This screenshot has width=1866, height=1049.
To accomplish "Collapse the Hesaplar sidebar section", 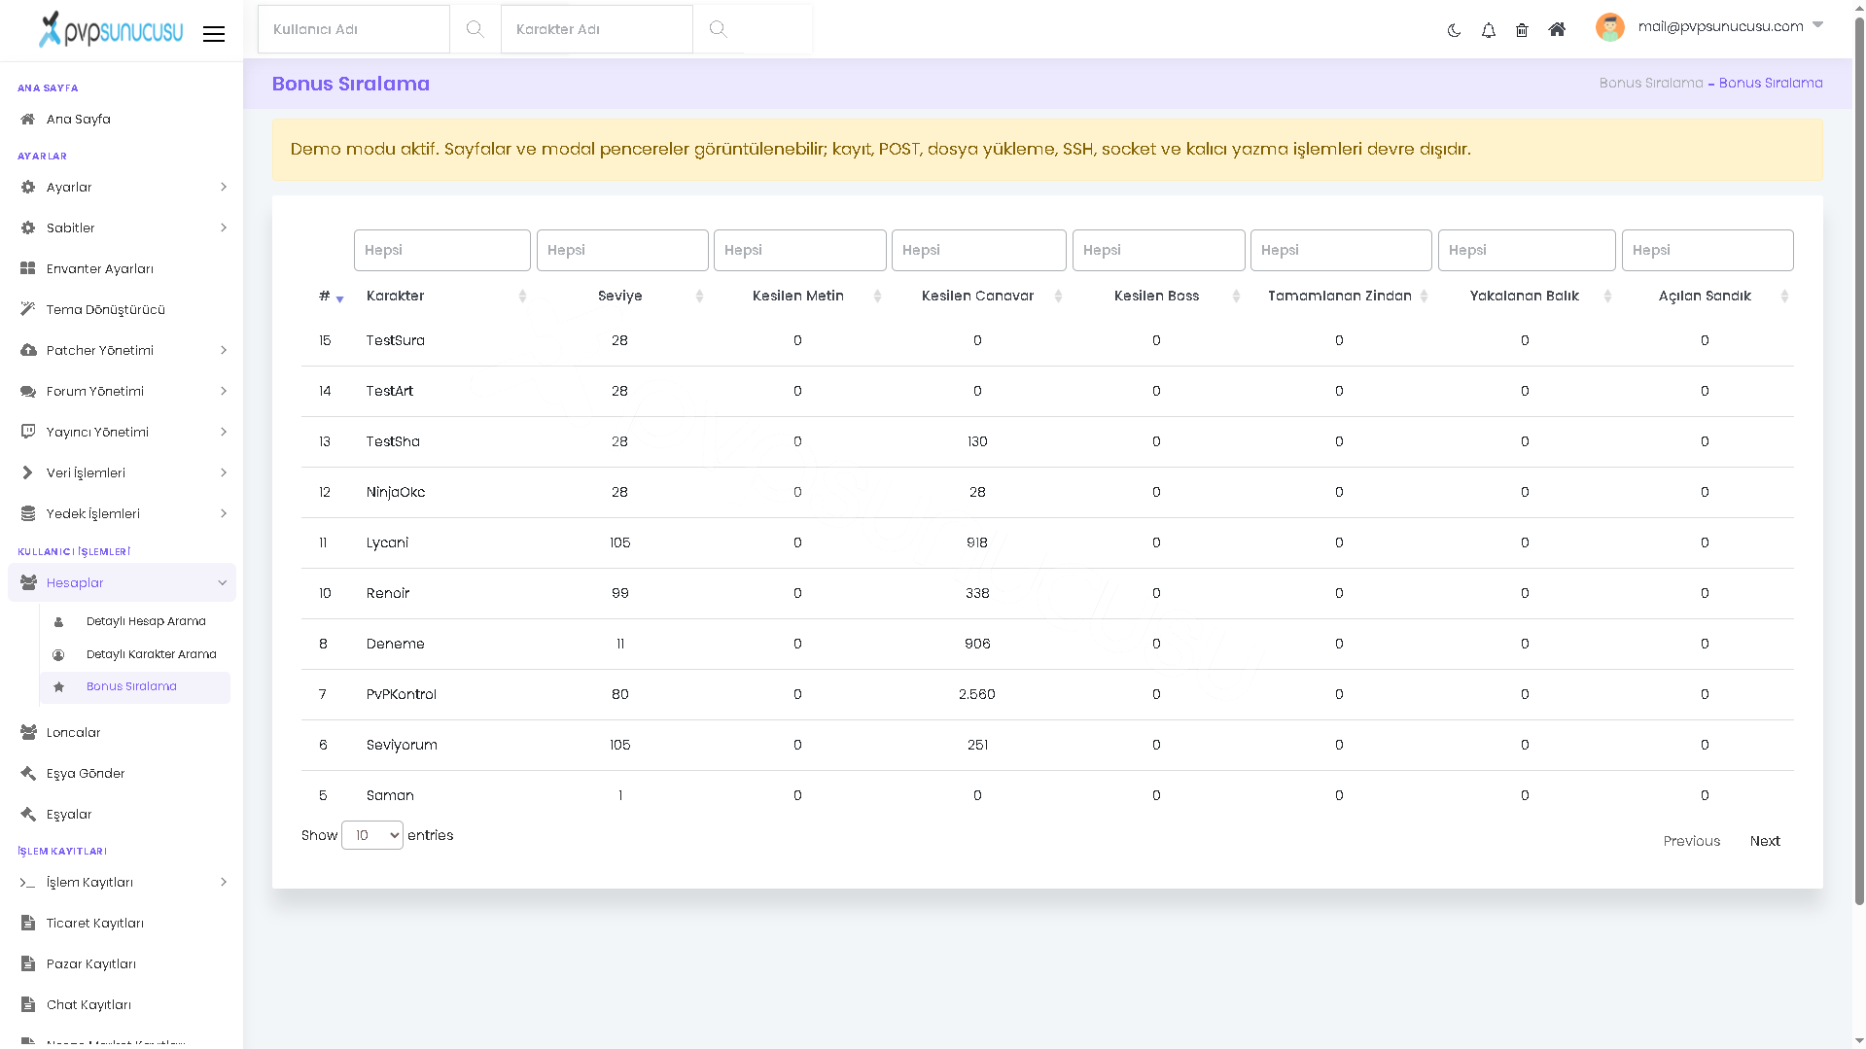I will 123,582.
